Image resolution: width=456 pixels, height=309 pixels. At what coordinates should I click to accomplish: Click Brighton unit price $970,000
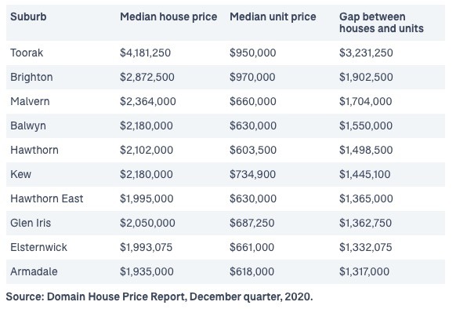pos(252,77)
